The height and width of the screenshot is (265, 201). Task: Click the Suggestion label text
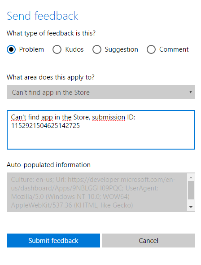pyautogui.click(x=121, y=49)
